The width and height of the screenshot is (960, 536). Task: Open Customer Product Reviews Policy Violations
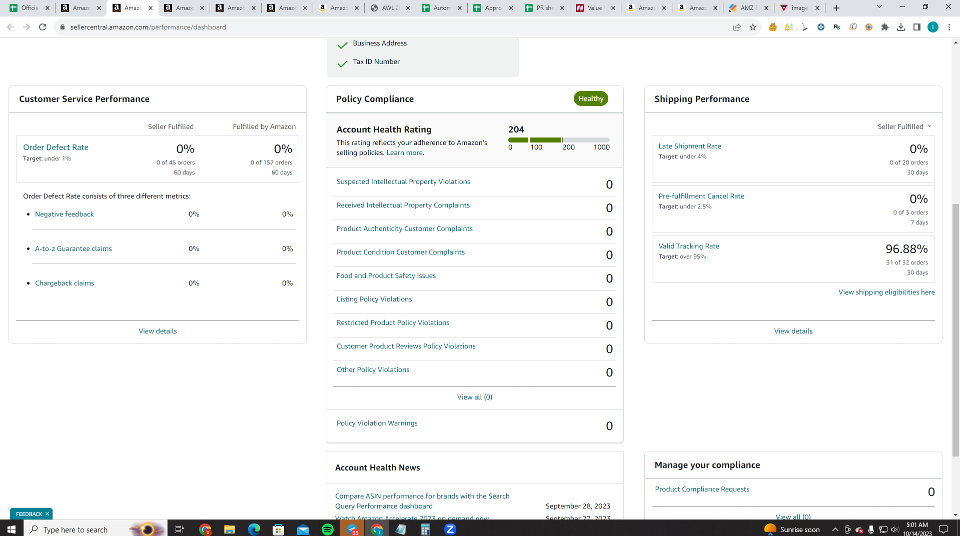click(x=406, y=346)
